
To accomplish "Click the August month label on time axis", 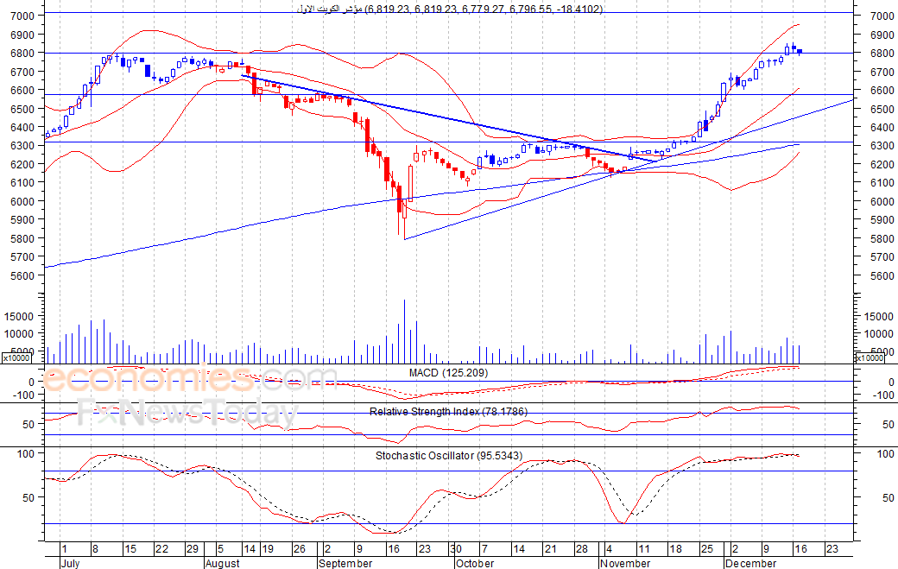I will (222, 563).
